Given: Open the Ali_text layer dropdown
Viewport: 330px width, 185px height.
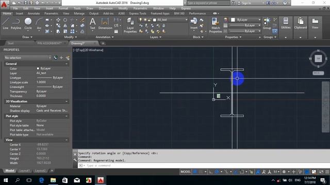Looking at the screenshot, I should pos(186,20).
